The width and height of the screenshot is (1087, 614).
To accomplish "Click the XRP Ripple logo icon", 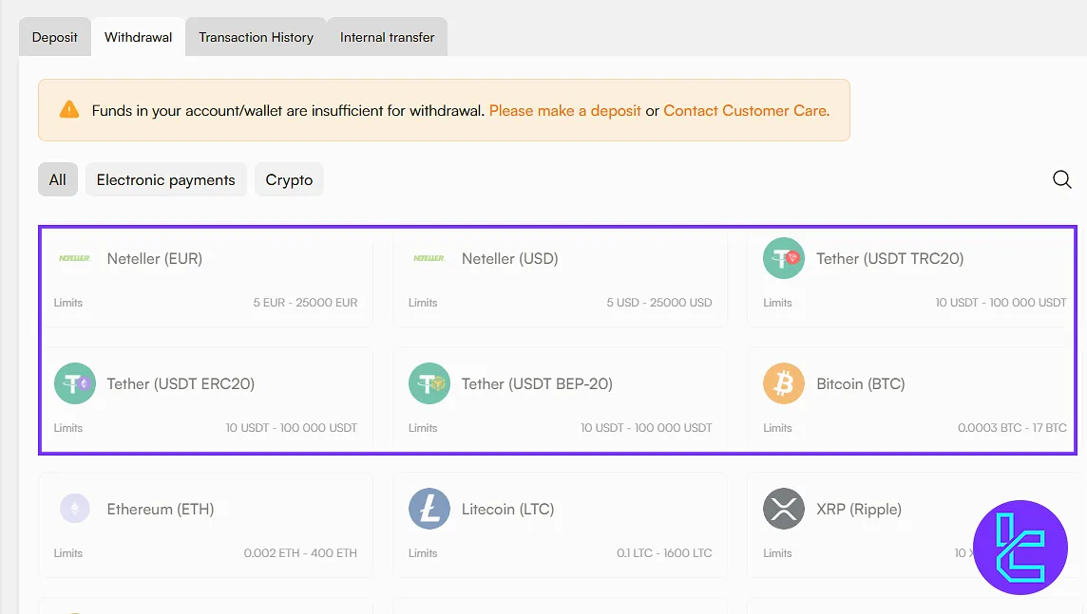I will 784,509.
